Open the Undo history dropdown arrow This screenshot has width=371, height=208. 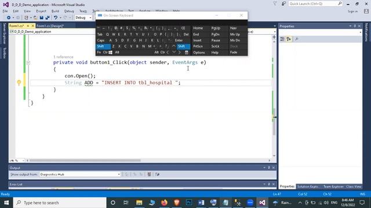[x=60, y=18]
